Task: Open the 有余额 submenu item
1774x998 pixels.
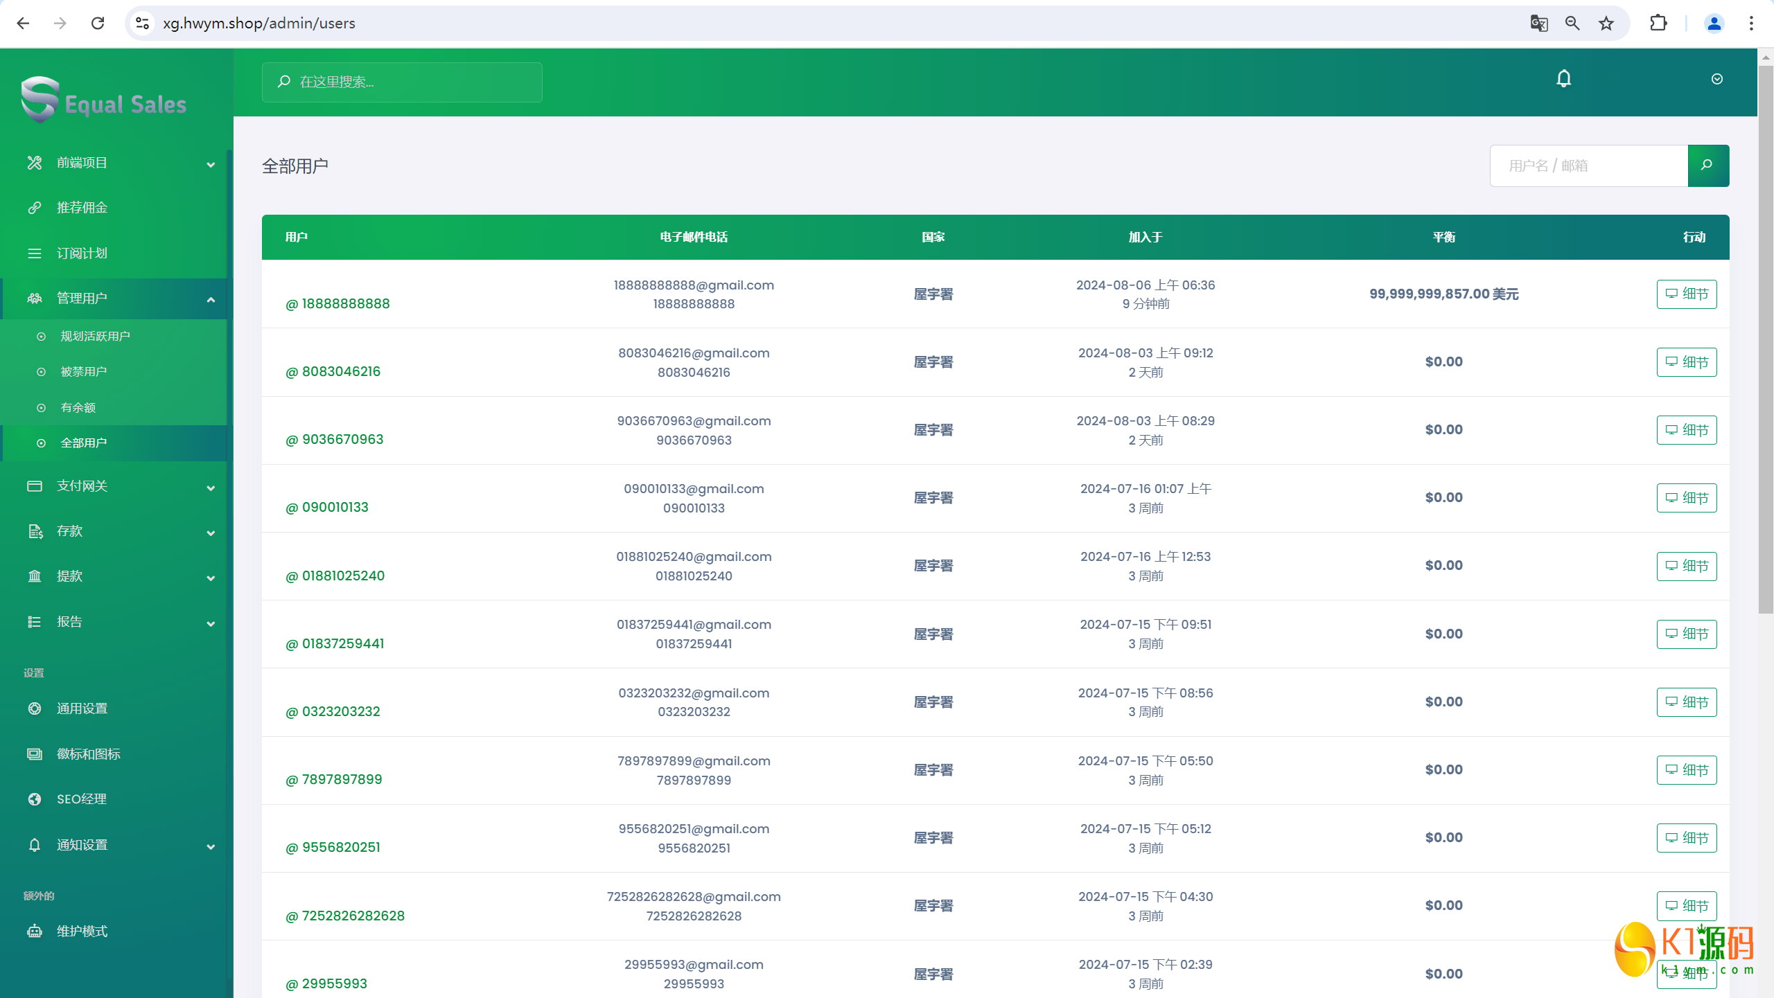Action: 114,408
